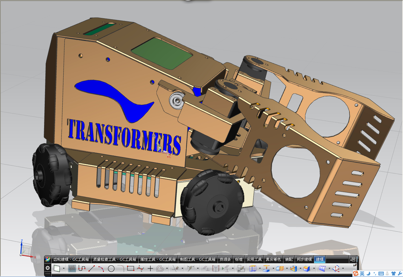Select the Circle sketch tool
The width and height of the screenshot is (403, 277).
coord(111,269)
